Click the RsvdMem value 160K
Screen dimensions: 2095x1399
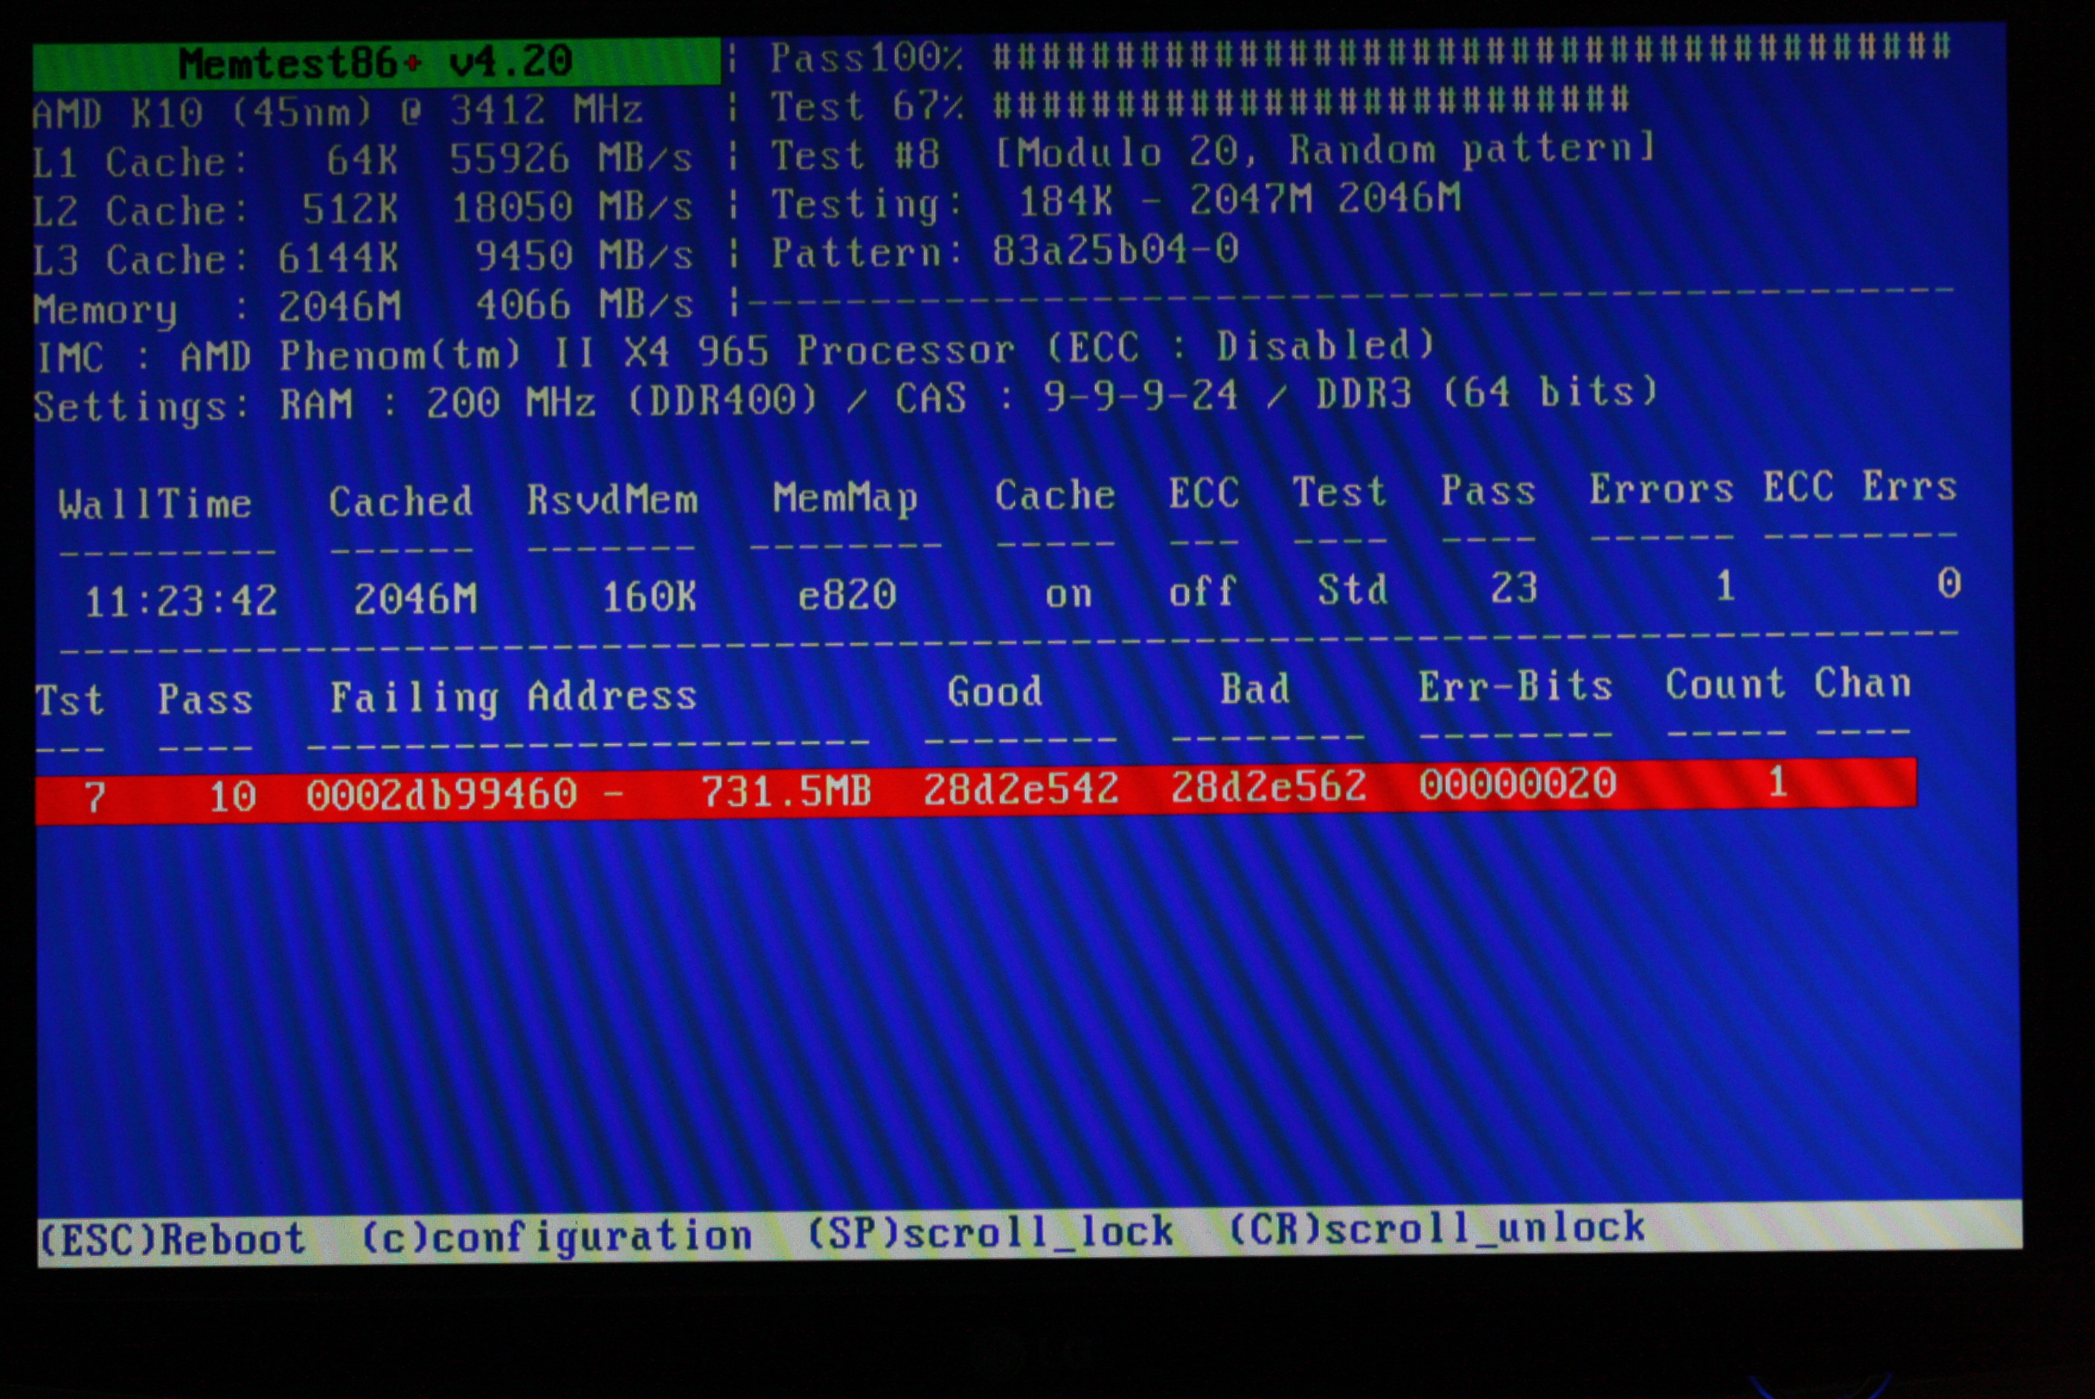point(649,596)
